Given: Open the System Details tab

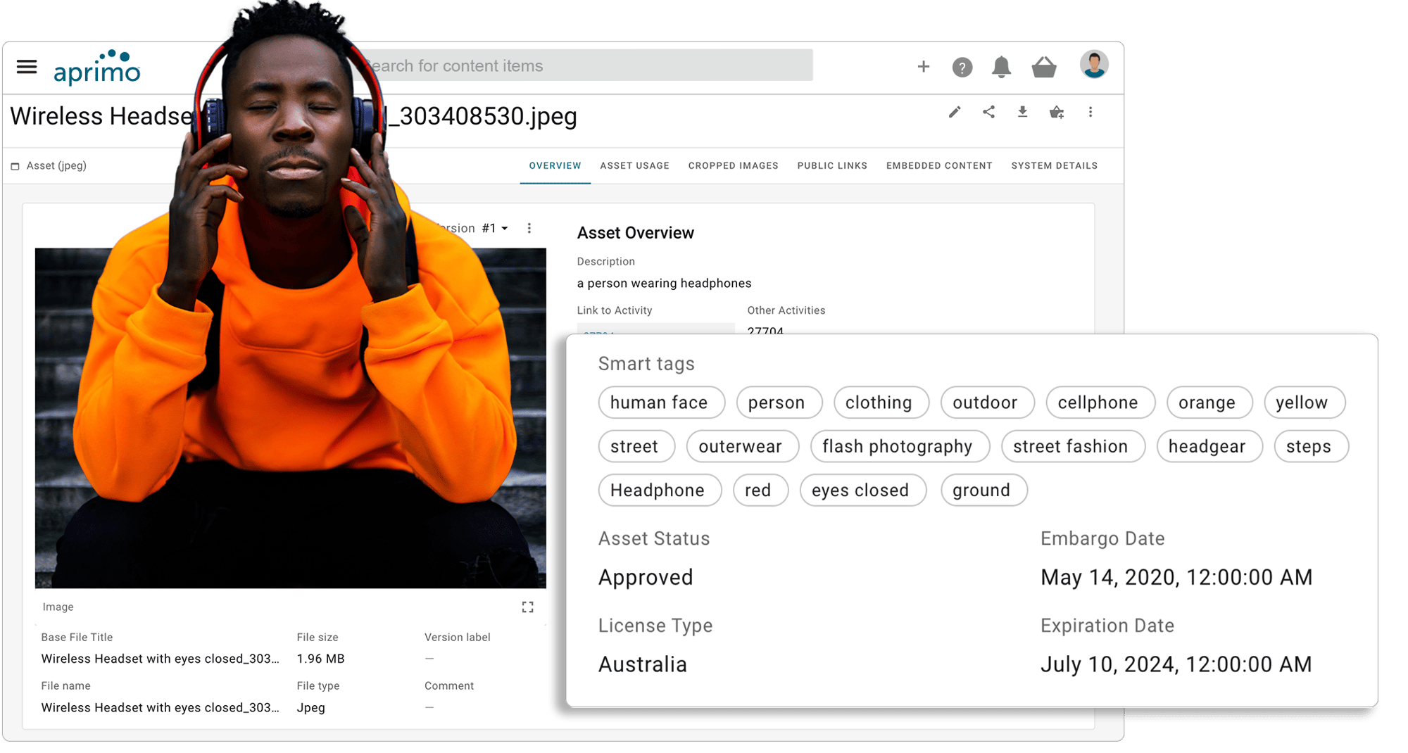Looking at the screenshot, I should click(1054, 166).
